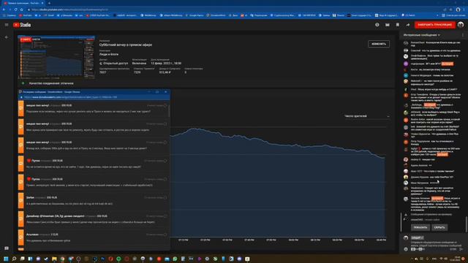Toggle the read marker on Stefan's donation

[x=165, y=198]
